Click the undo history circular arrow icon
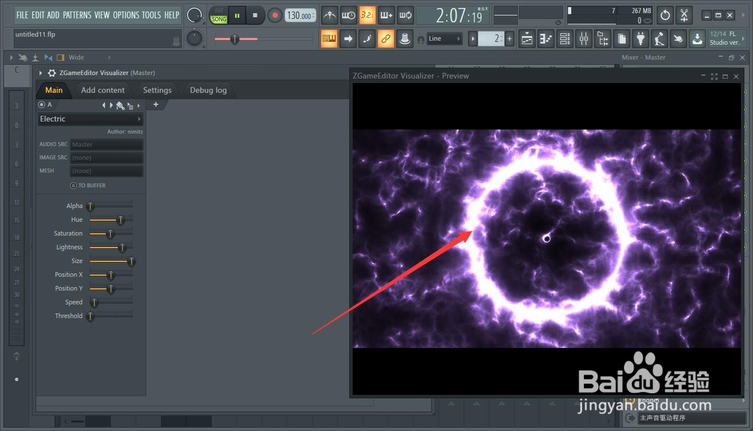753x431 pixels. click(665, 15)
